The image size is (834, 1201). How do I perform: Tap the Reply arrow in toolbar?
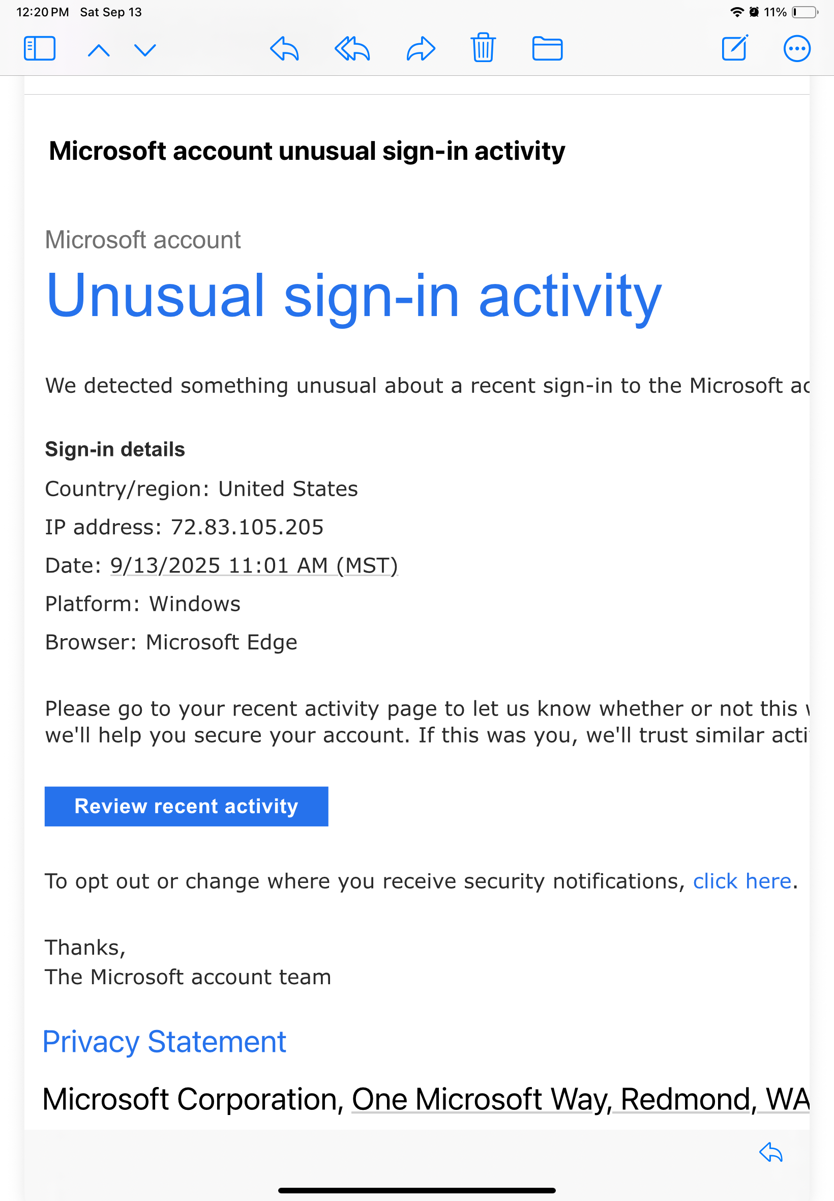pyautogui.click(x=284, y=49)
